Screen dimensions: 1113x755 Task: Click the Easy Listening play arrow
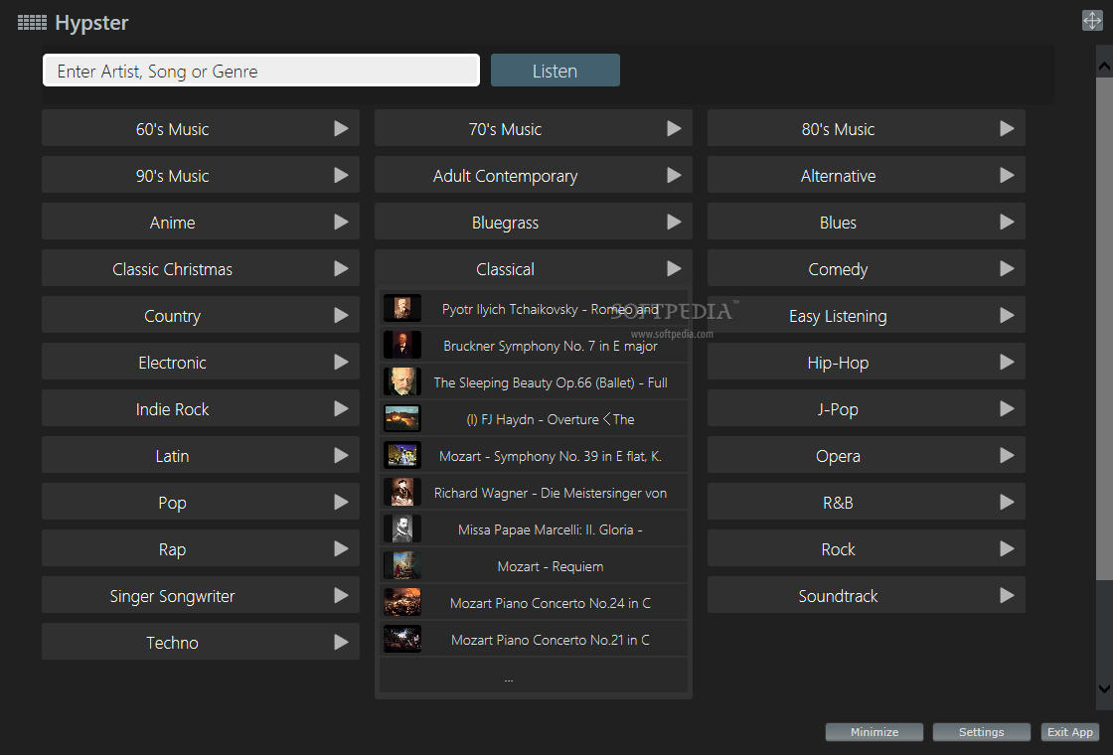[x=1008, y=315]
